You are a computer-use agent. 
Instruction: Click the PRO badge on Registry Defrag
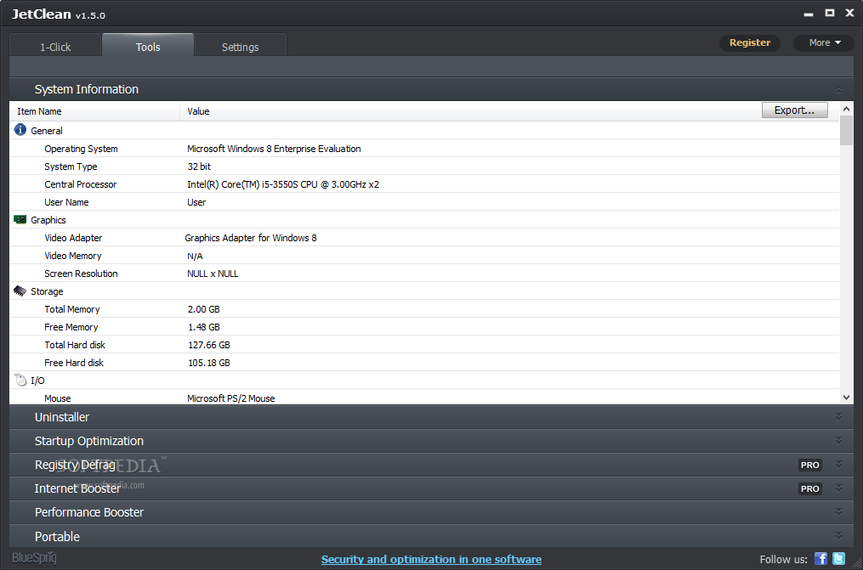point(809,465)
